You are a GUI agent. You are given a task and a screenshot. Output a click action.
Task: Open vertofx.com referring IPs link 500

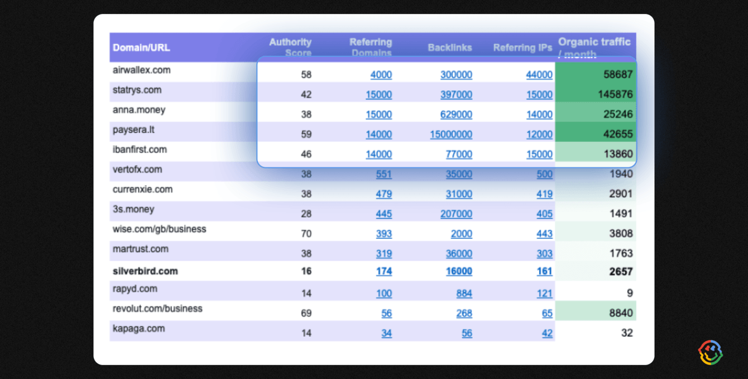tap(545, 174)
